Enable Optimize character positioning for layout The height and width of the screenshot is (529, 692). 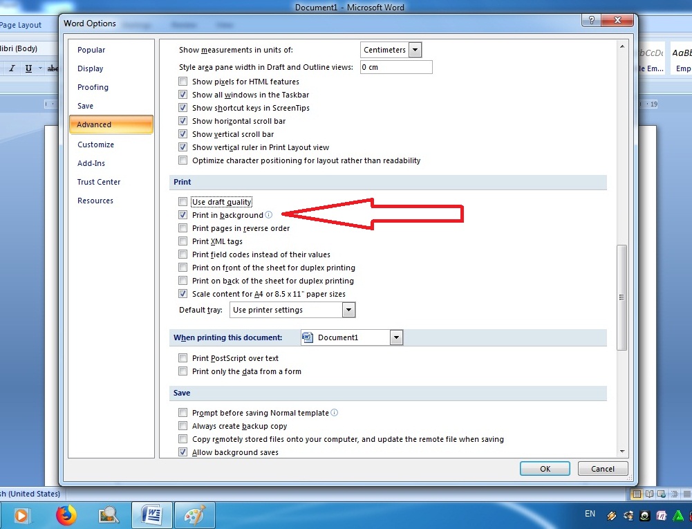[183, 160]
